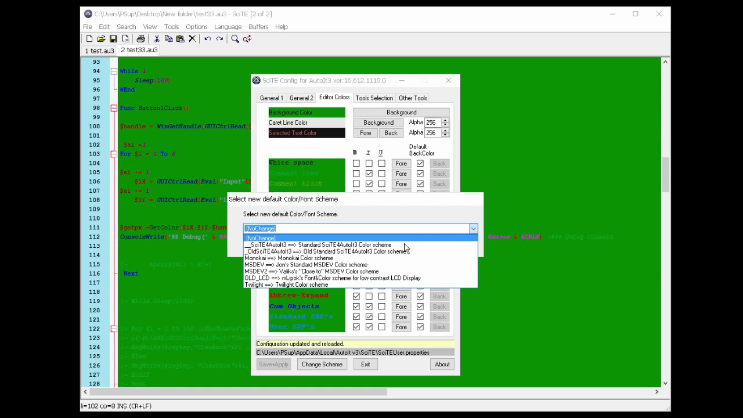Image resolution: width=743 pixels, height=418 pixels.
Task: Choose Valiks's MSDEV2 Color scheme
Action: (x=360, y=272)
